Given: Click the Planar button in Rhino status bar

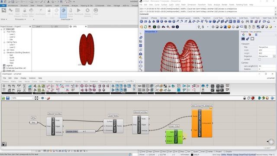Looking at the screenshot, I should 230,155.
